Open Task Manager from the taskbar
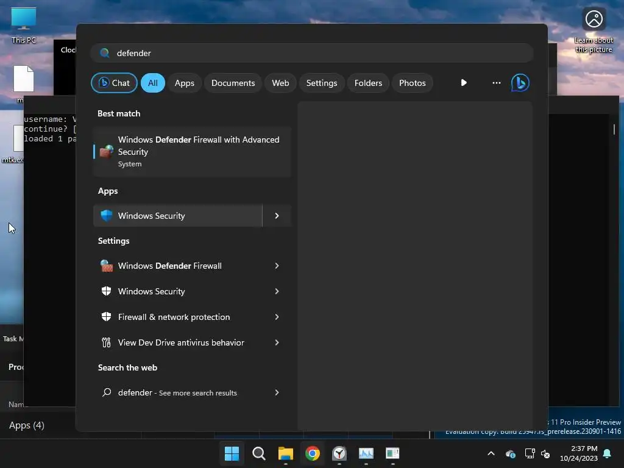This screenshot has height=468, width=624. (366, 453)
